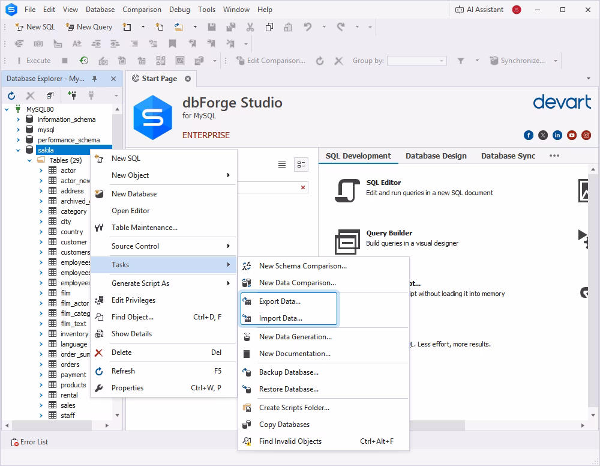600x466 pixels.
Task: Click the more tabs ellipsis button
Action: tap(554, 156)
